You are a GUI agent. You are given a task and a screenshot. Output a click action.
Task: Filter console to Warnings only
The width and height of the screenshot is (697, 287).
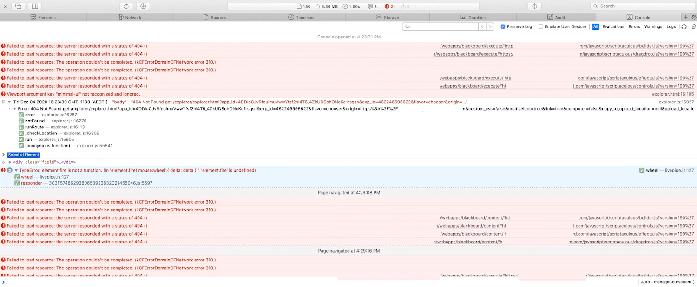pos(653,26)
